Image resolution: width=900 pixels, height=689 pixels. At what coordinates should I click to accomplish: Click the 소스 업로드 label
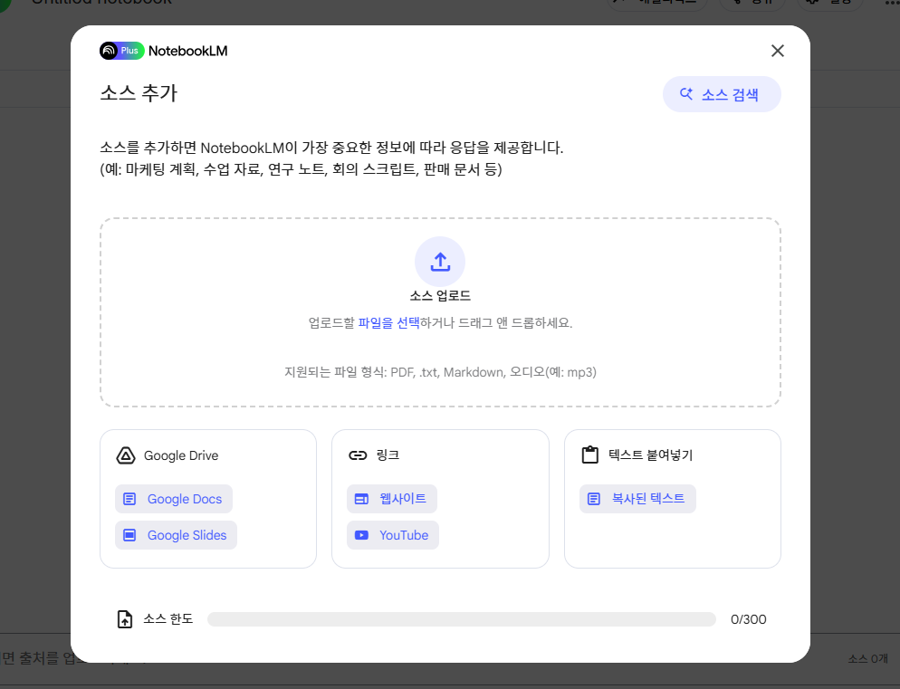[440, 296]
